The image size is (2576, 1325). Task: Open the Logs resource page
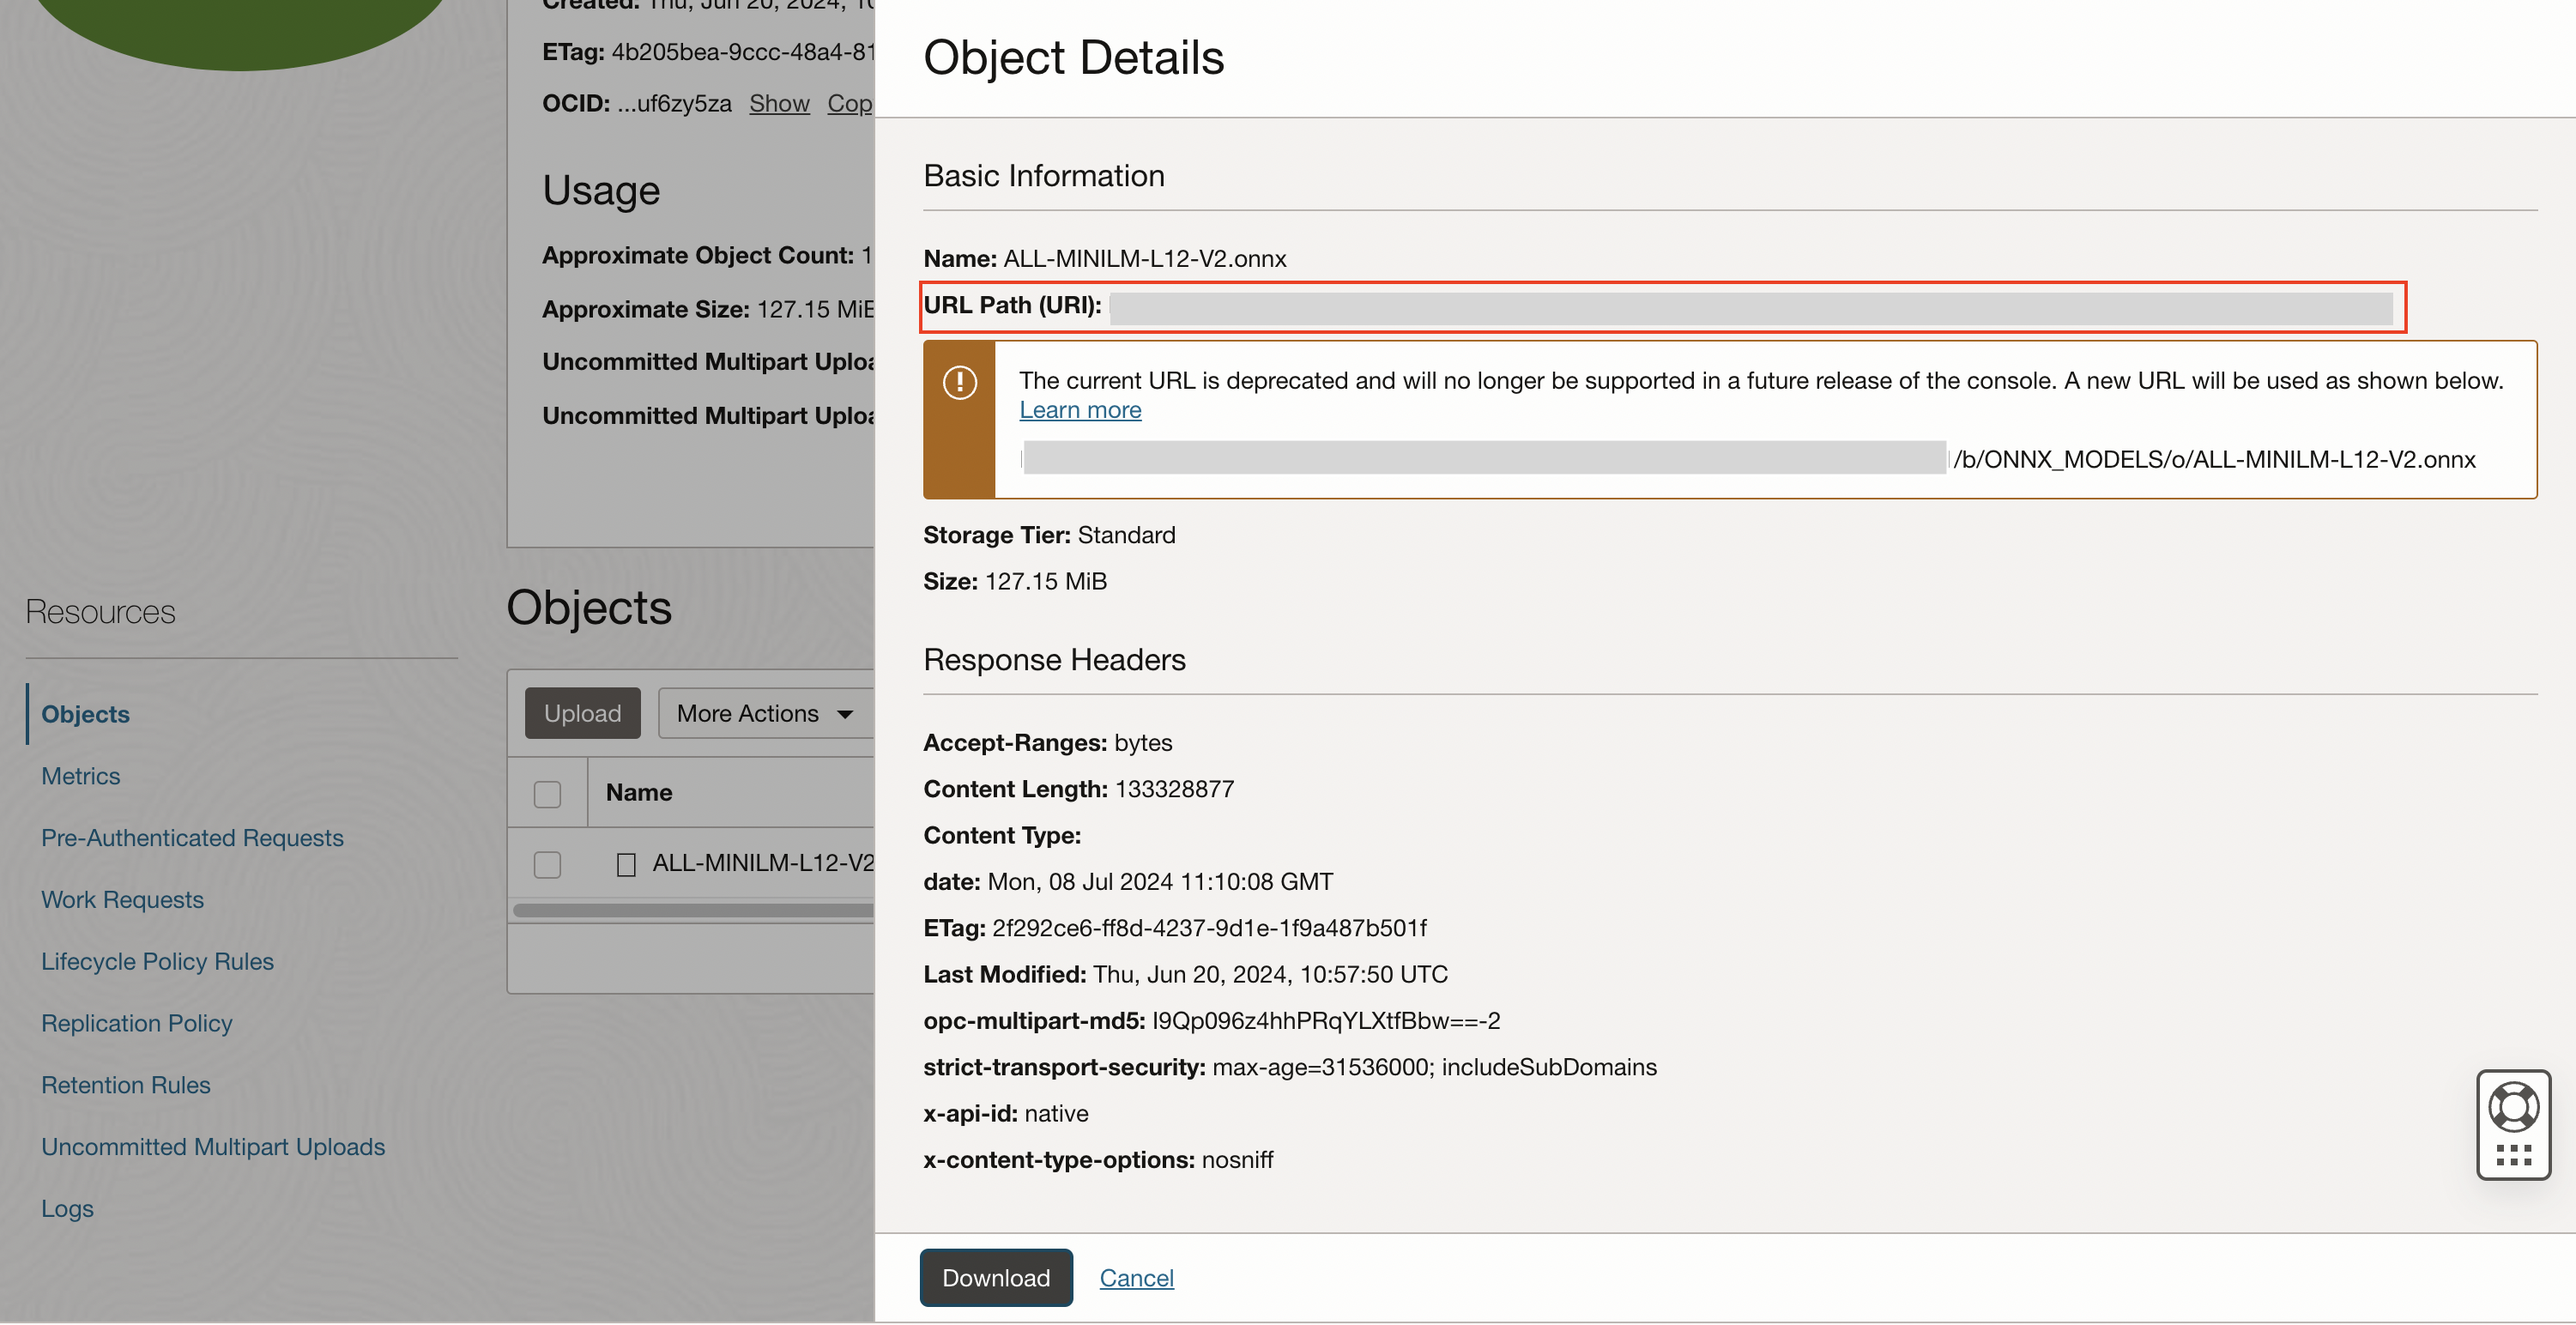[x=67, y=1209]
